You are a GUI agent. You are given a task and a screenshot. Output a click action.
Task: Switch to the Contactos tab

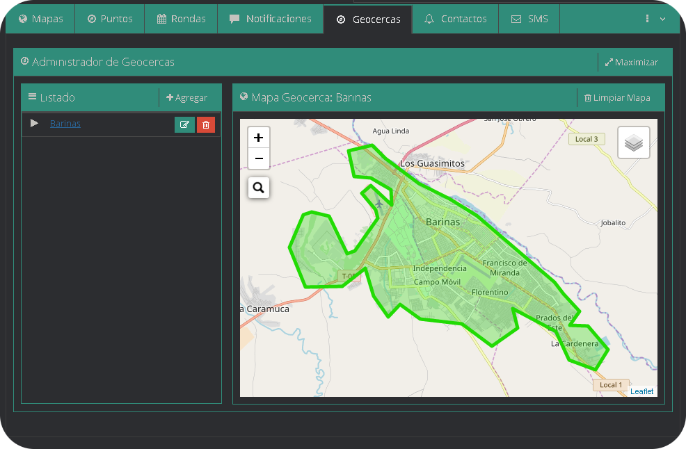(455, 19)
